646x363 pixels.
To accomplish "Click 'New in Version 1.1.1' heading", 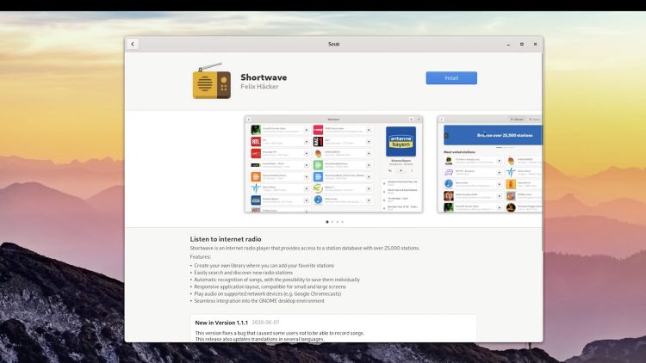I will coord(221,323).
